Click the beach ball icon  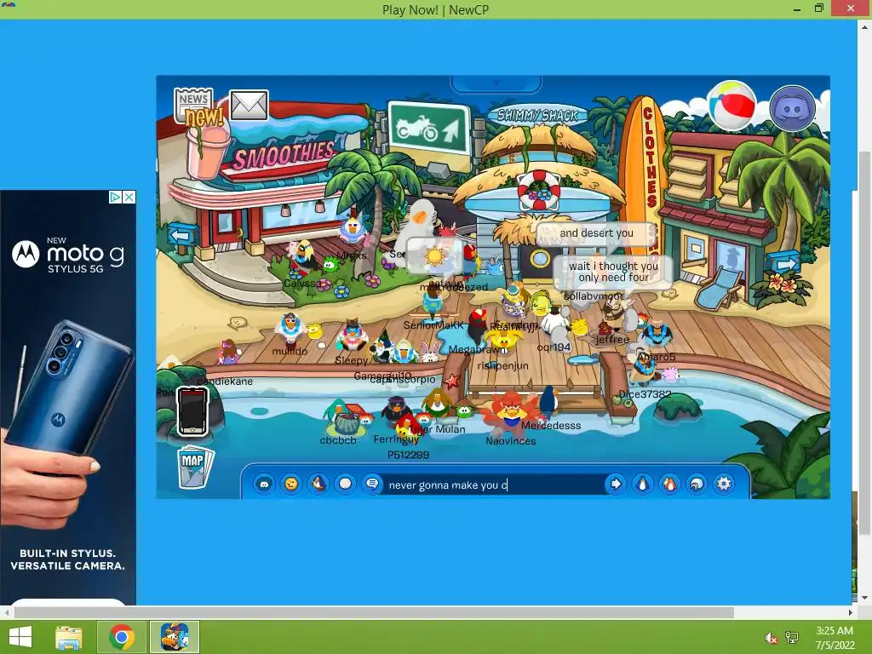pyautogui.click(x=731, y=106)
